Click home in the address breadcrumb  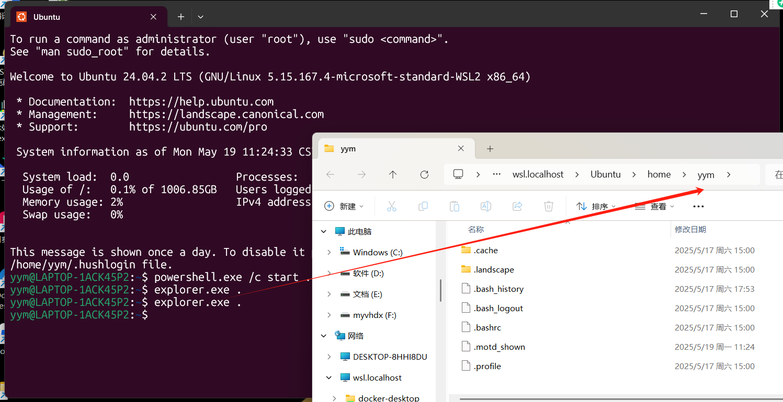tap(659, 174)
